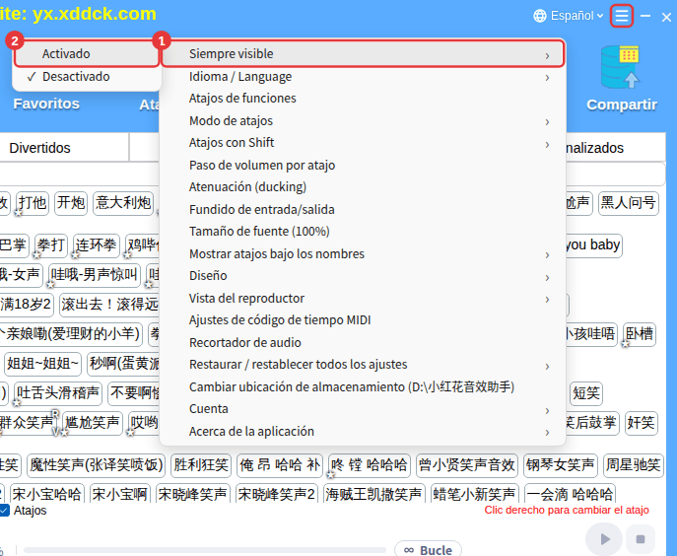Play the 周星驰笑 sound button

click(633, 465)
